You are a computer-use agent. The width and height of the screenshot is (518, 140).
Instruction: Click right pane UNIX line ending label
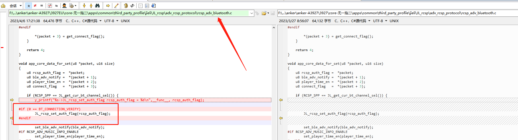pos(394,21)
